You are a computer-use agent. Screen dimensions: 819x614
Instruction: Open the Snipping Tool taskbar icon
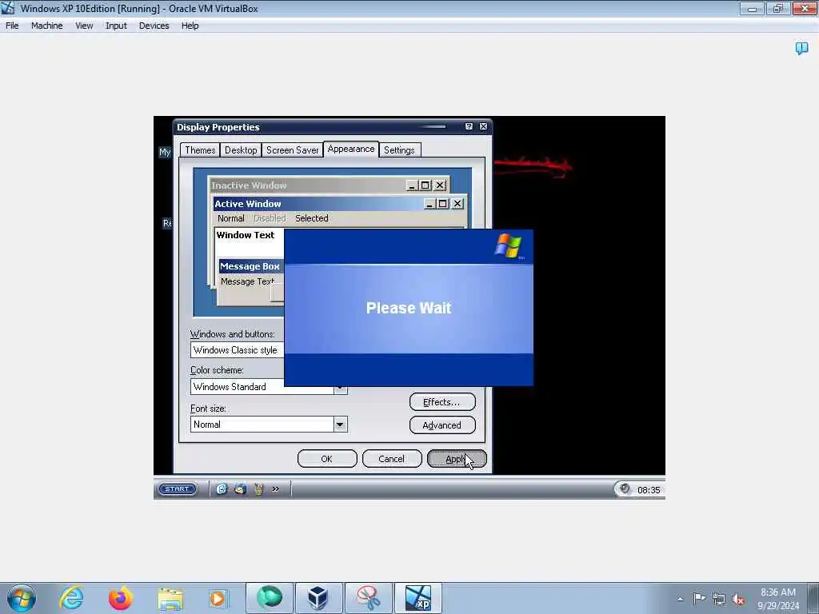[368, 598]
